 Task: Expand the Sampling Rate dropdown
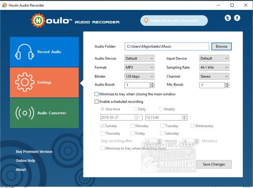pyautogui.click(x=214, y=67)
